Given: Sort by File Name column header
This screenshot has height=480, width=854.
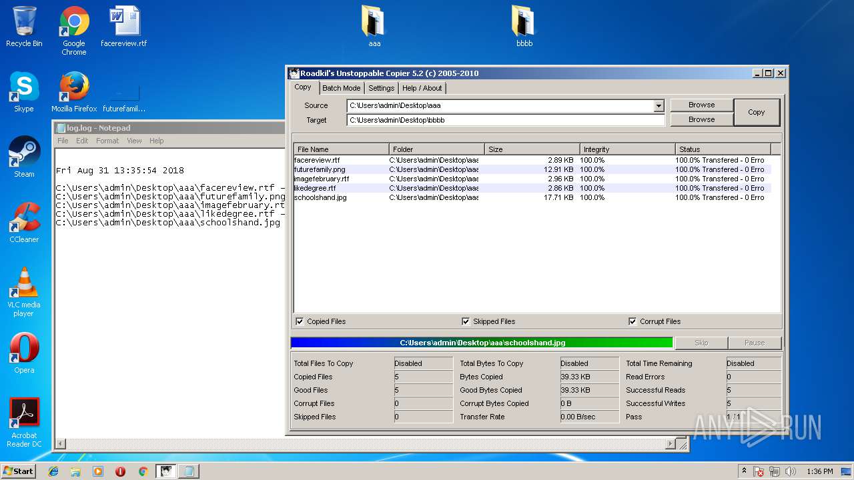Looking at the screenshot, I should pyautogui.click(x=342, y=149).
